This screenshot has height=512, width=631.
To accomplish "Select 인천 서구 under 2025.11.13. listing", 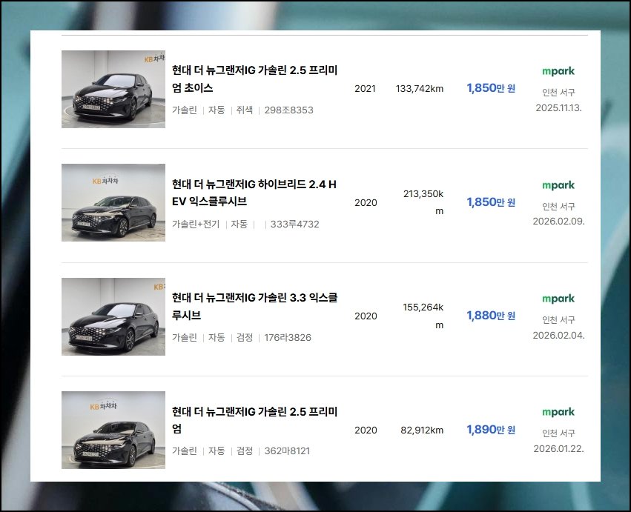I will pos(558,93).
